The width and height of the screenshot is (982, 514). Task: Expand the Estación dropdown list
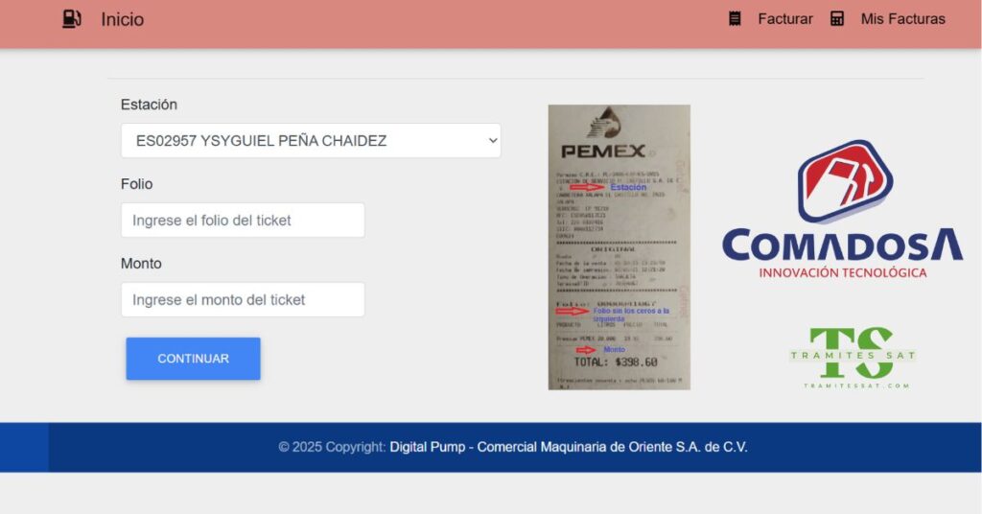[311, 141]
